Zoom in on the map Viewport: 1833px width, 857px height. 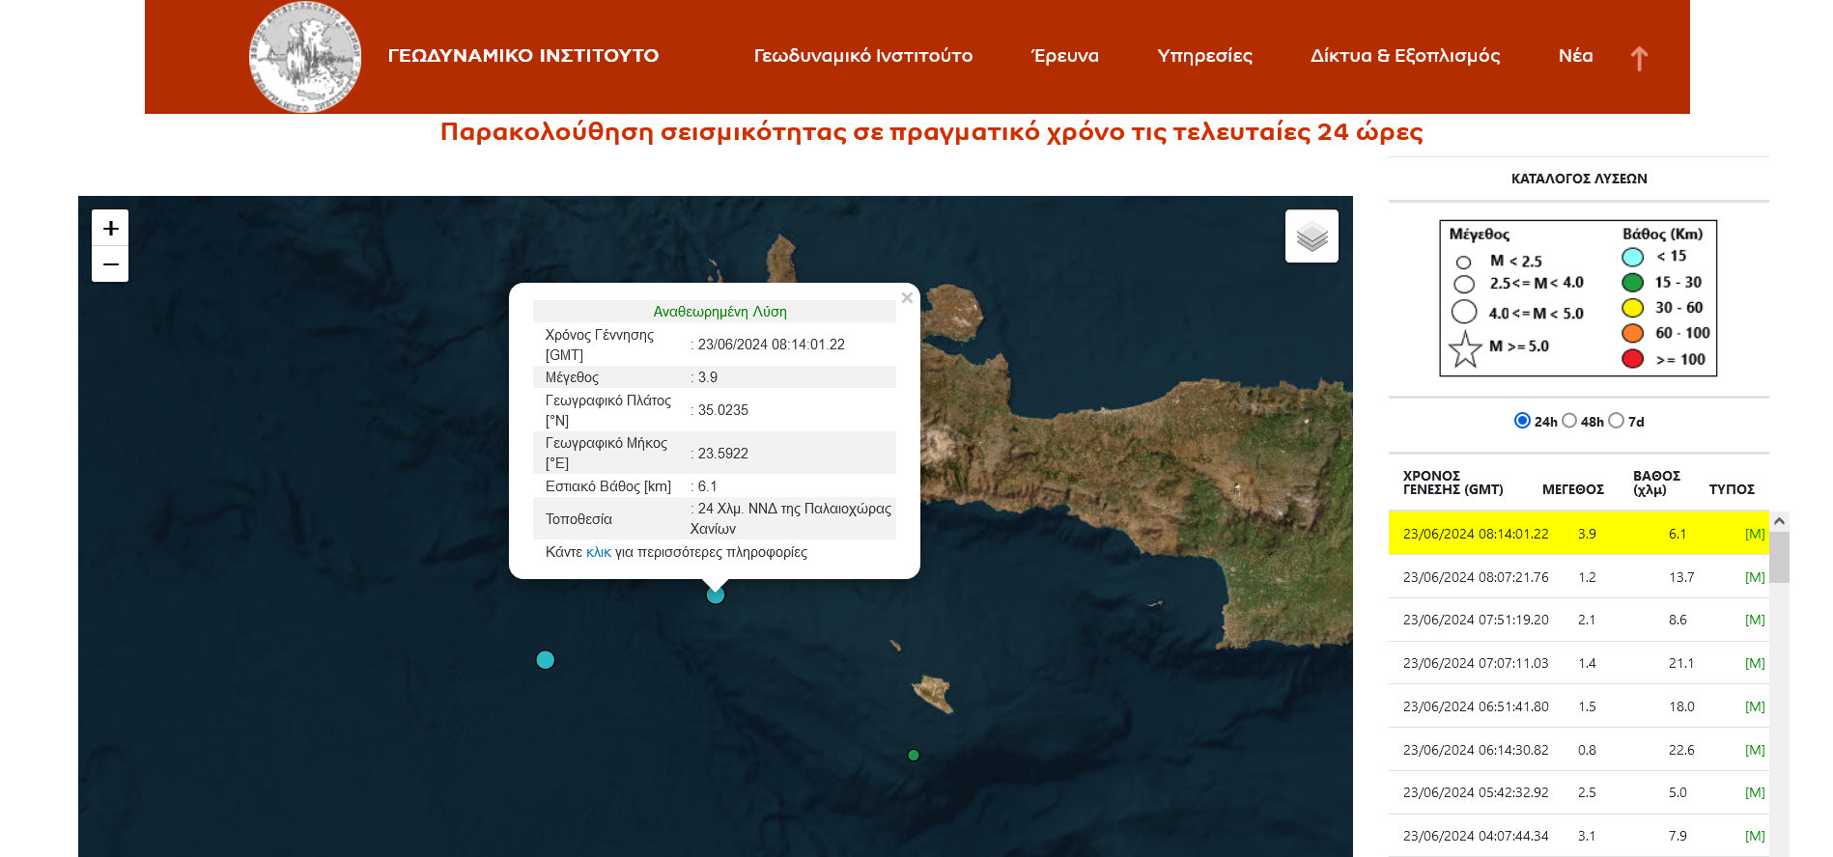click(x=110, y=228)
